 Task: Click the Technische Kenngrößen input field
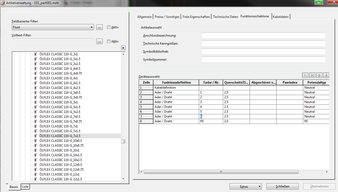pos(264,44)
